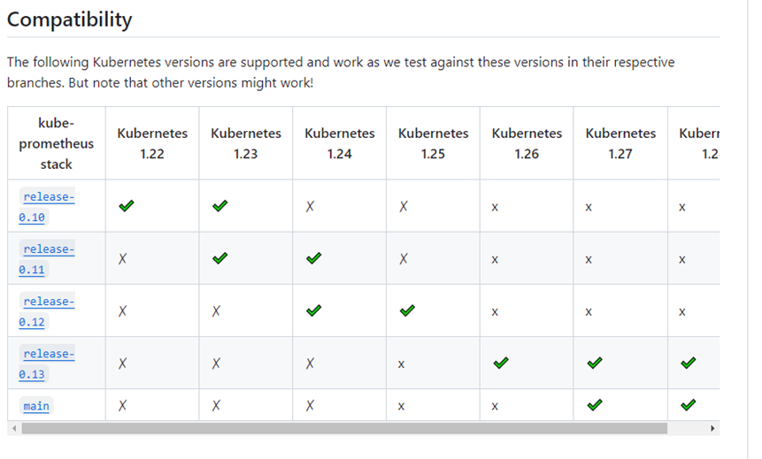Open the release-0.12 branch link

point(47,311)
